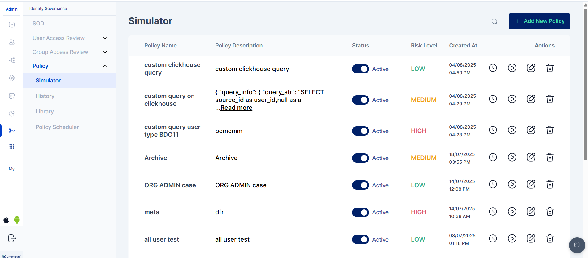588x258 pixels.
Task: Expand the User Access Review section
Action: click(105, 38)
